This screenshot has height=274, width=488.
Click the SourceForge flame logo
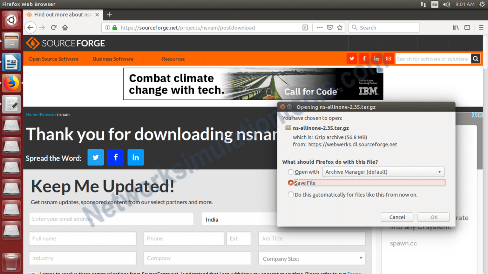[33, 43]
